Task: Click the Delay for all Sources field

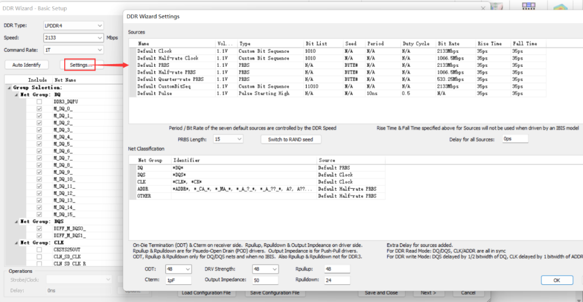Action: coord(514,139)
